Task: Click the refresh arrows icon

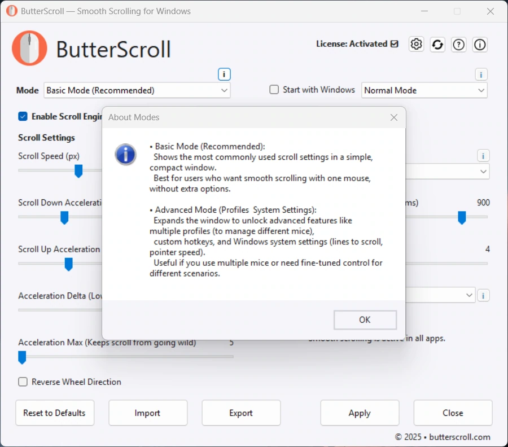Action: point(437,45)
